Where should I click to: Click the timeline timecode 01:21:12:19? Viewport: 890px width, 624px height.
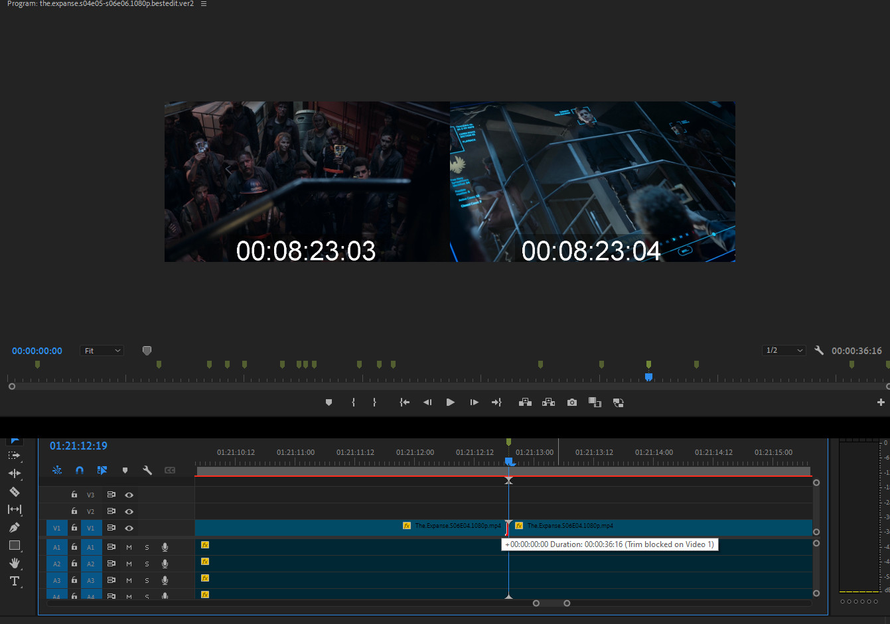pyautogui.click(x=78, y=446)
